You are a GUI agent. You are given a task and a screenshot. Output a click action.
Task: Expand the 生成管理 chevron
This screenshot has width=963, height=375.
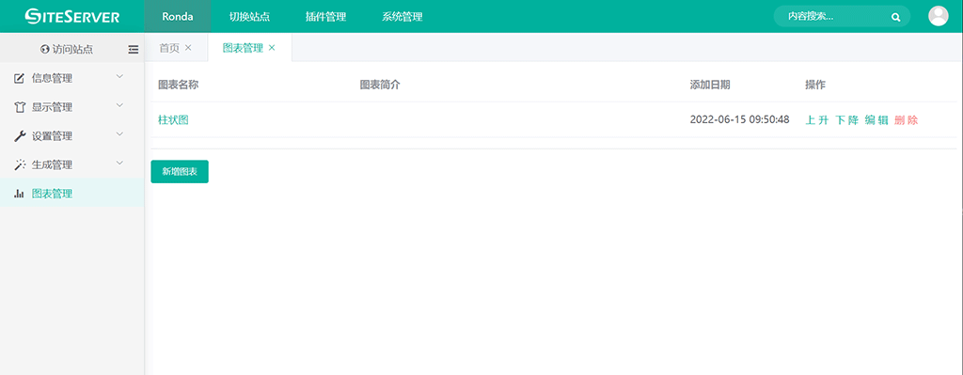point(119,163)
